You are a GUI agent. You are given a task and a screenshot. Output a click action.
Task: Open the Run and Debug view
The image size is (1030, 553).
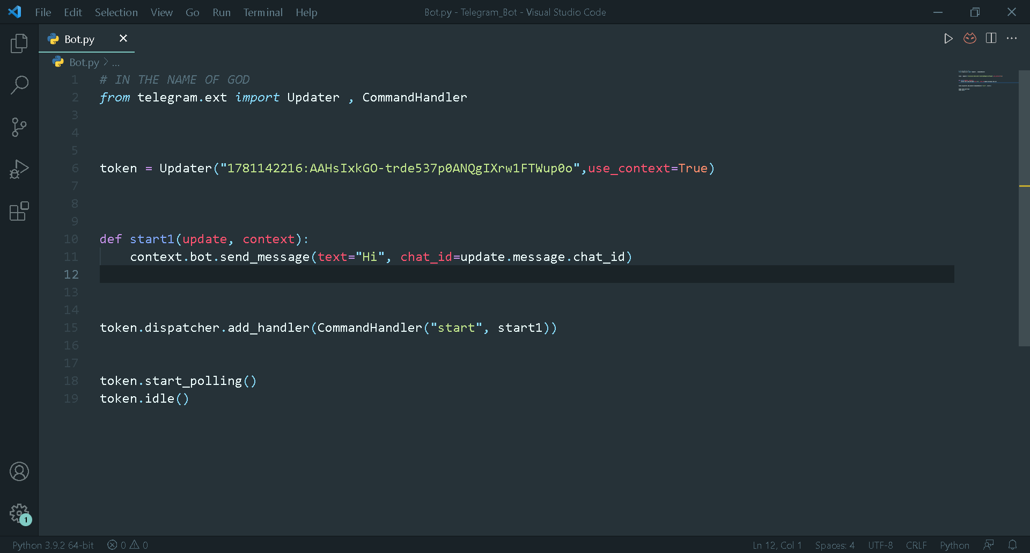pyautogui.click(x=19, y=169)
